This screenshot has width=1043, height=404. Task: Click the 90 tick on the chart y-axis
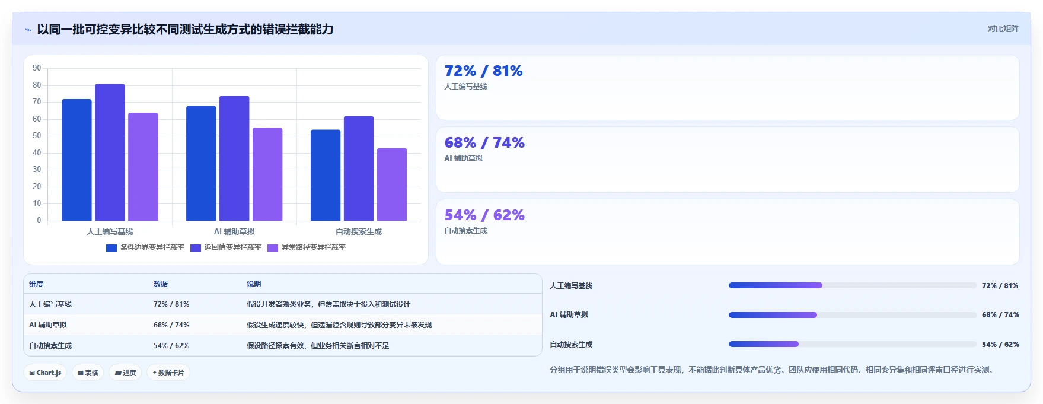pos(37,68)
